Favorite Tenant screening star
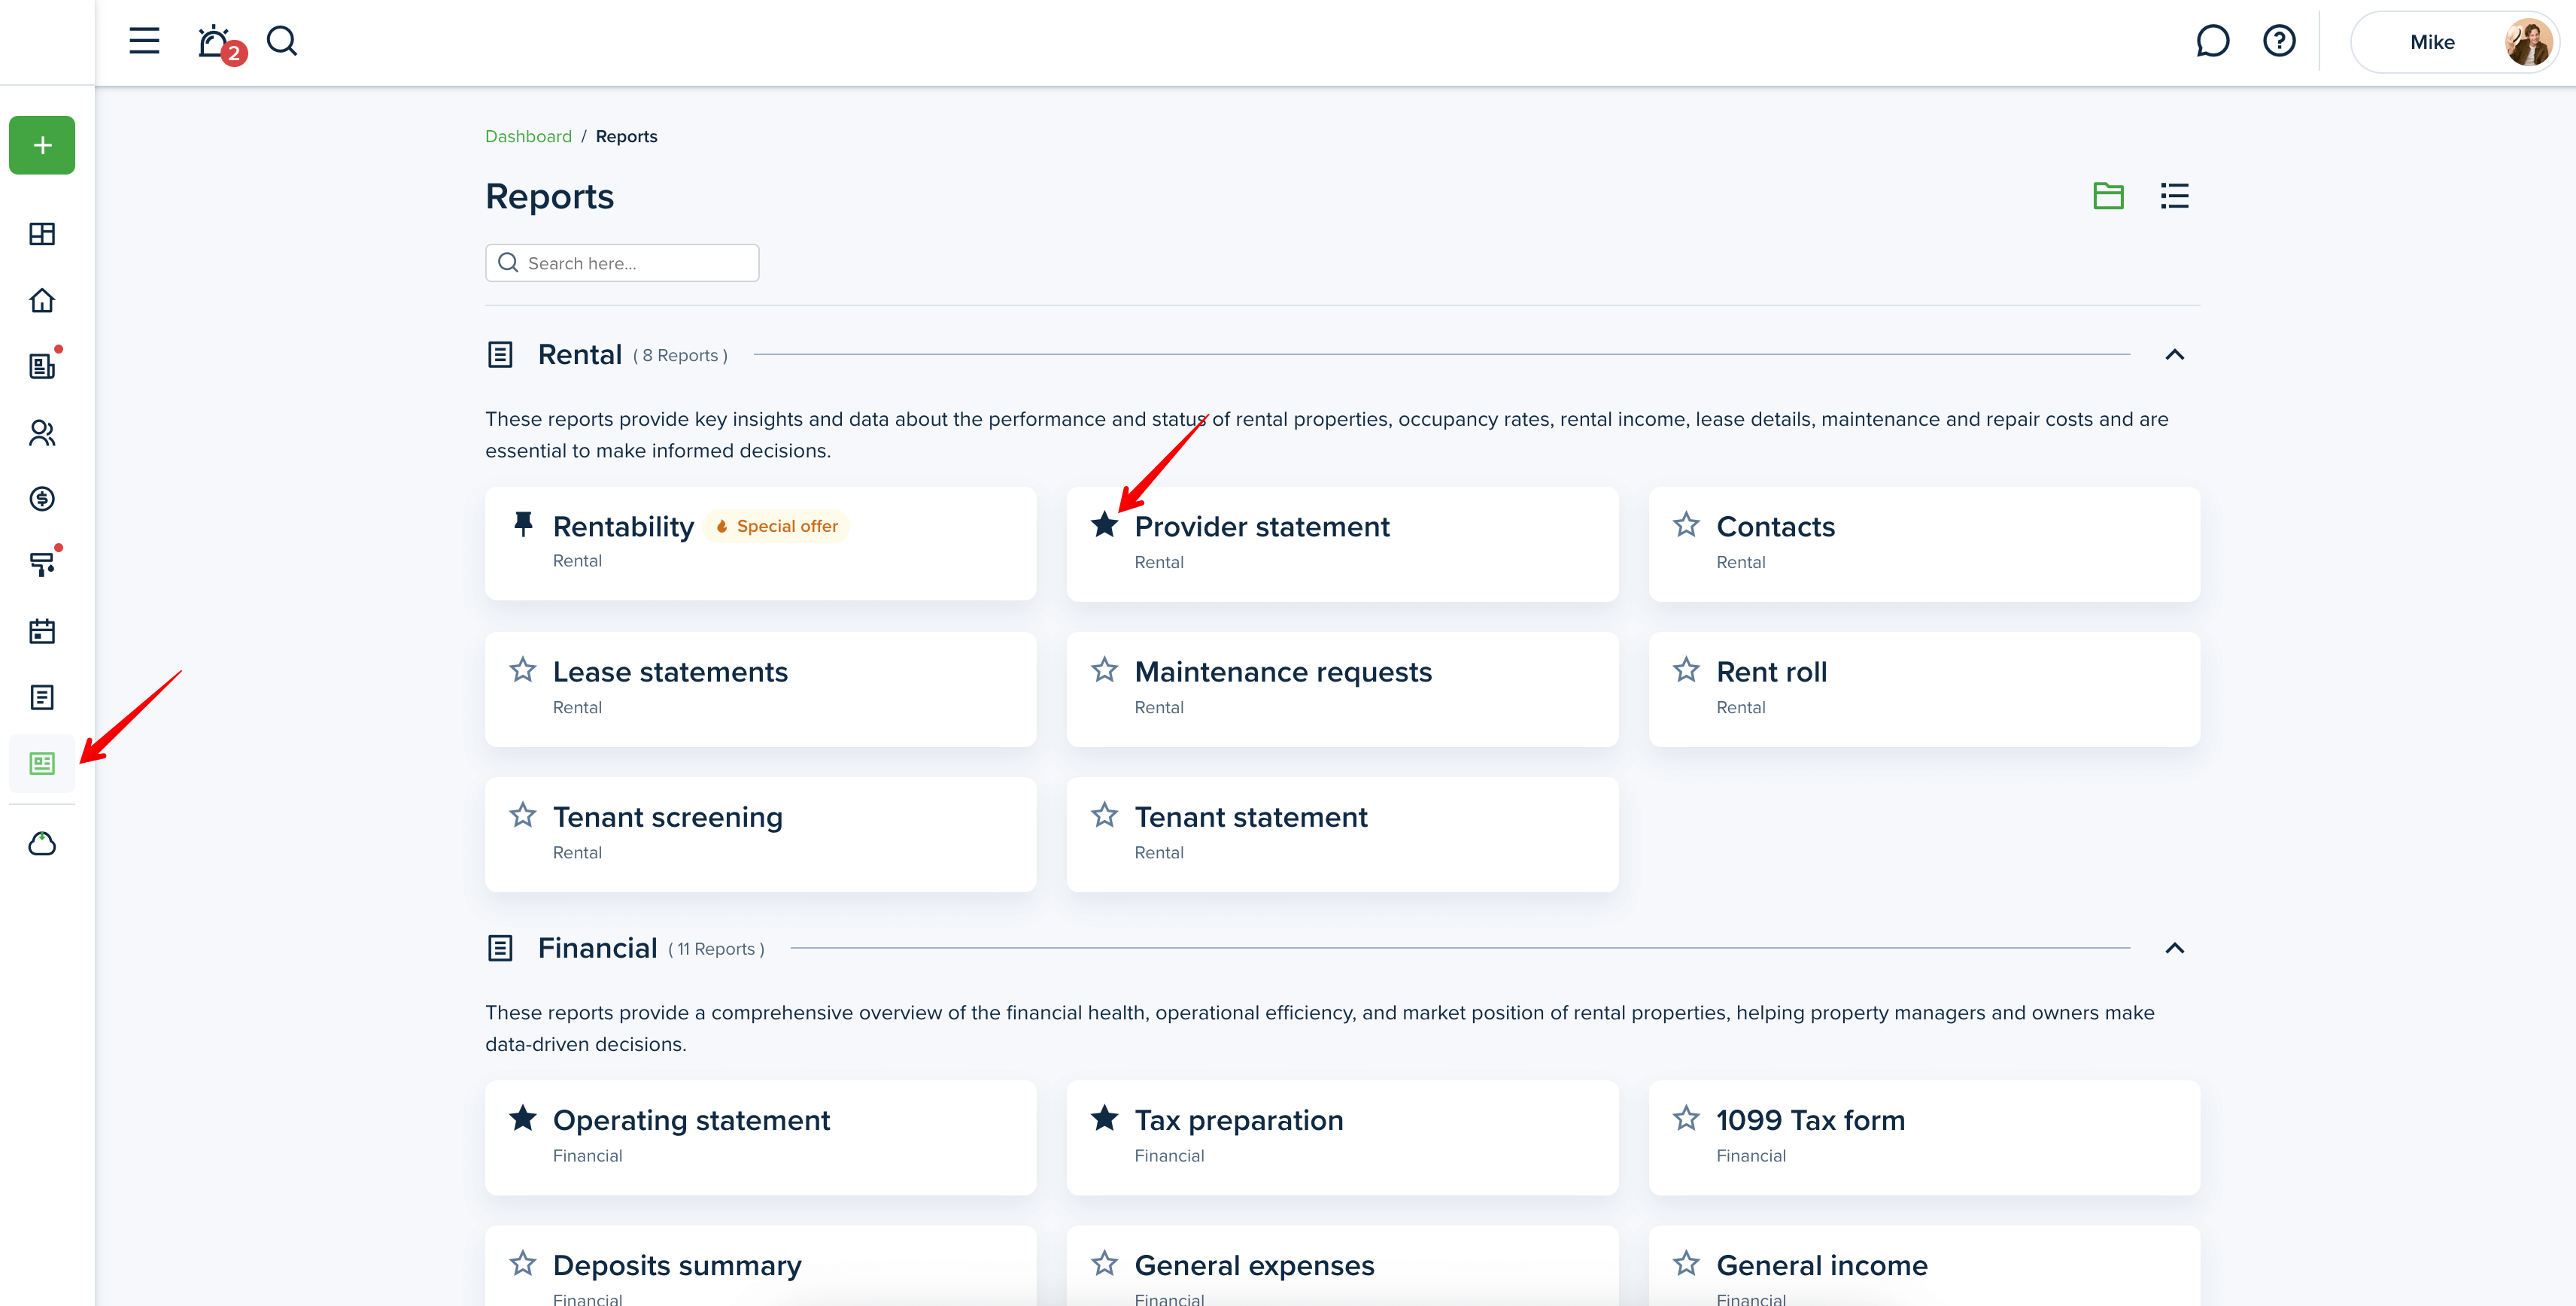This screenshot has width=2576, height=1306. (522, 814)
